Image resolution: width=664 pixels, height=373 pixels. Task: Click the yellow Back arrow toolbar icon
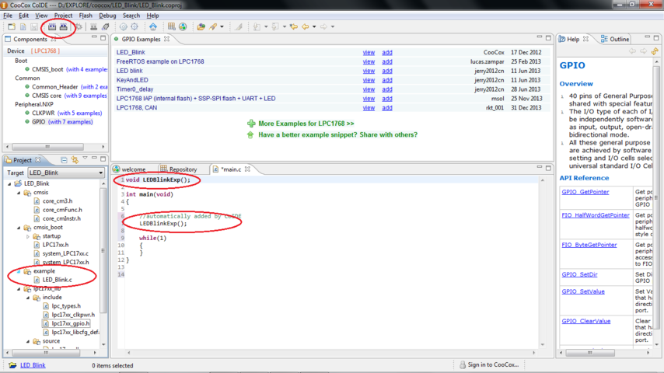306,26
